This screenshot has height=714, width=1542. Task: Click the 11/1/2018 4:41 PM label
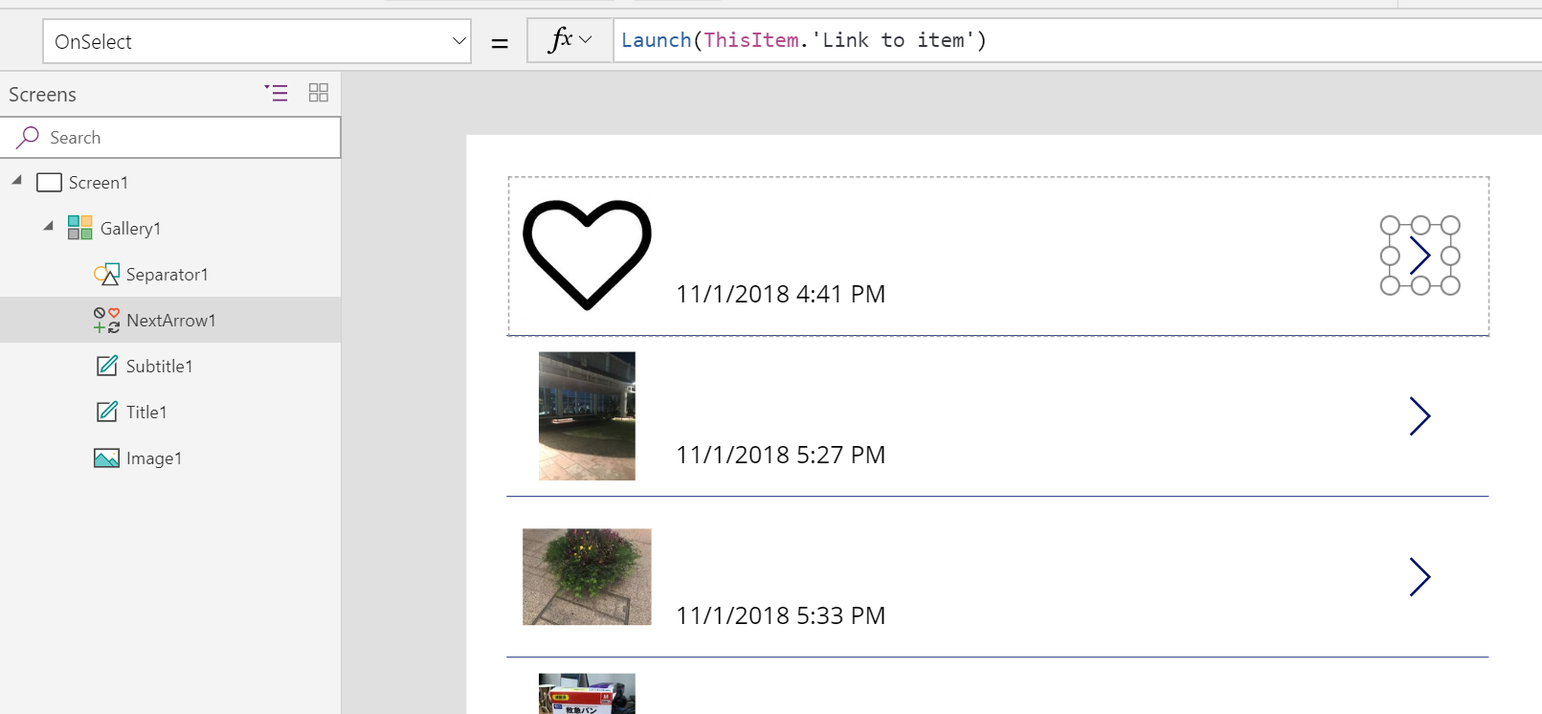(x=781, y=294)
